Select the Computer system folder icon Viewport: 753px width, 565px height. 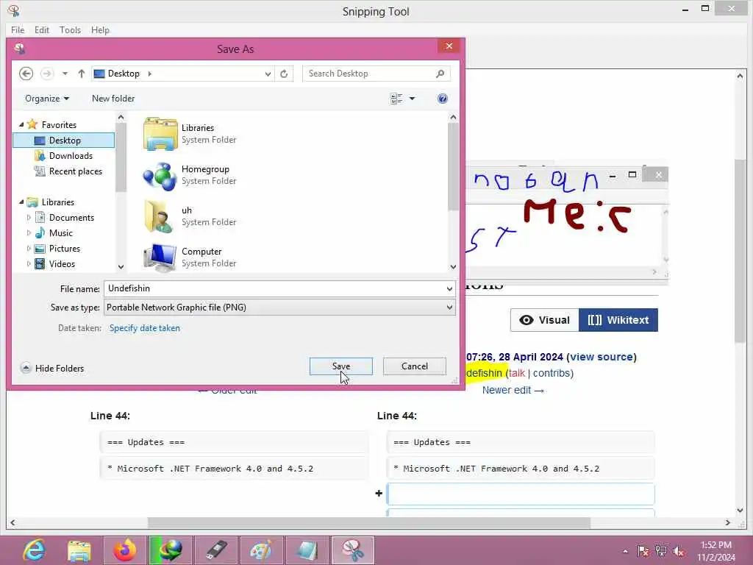[x=160, y=257]
